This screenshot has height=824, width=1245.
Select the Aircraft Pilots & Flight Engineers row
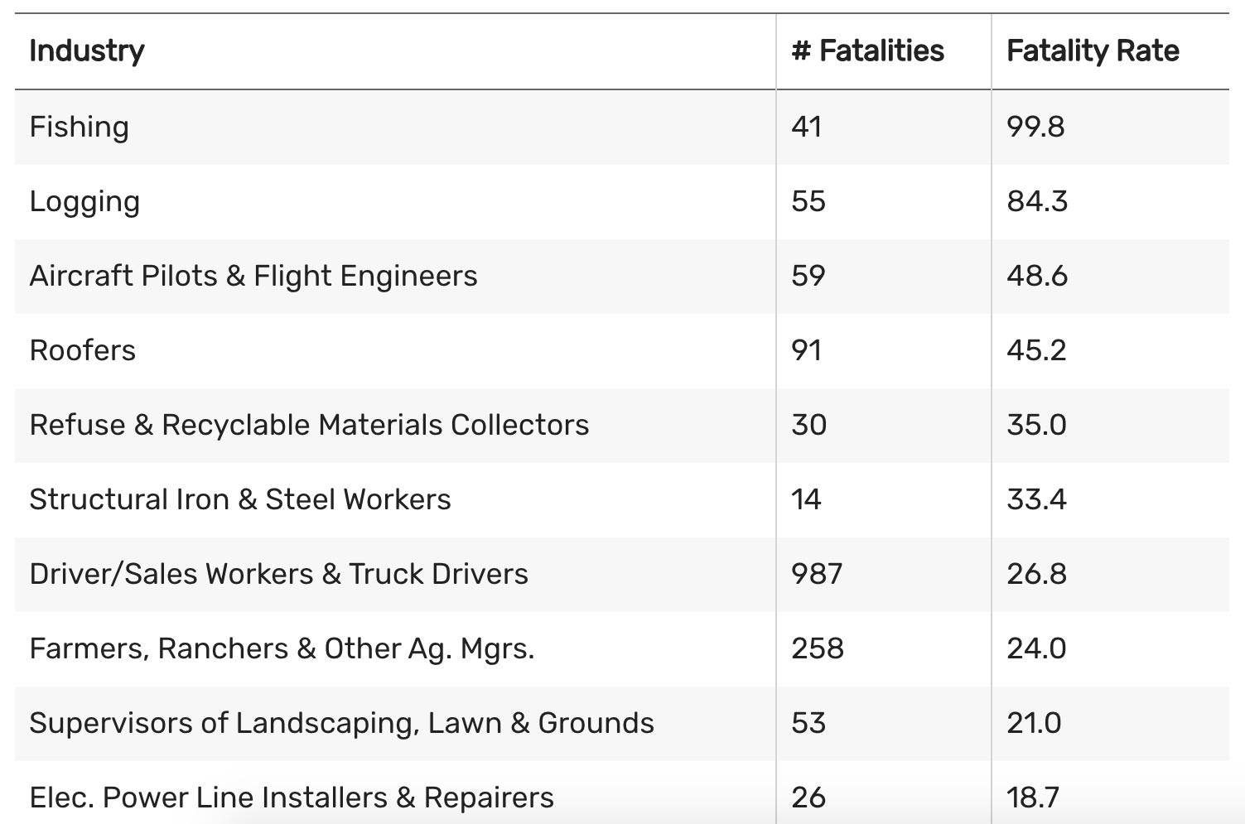tap(253, 276)
